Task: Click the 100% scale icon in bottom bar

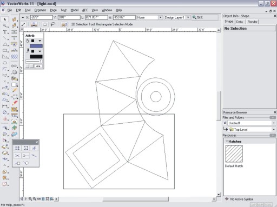Action: (x=39, y=199)
